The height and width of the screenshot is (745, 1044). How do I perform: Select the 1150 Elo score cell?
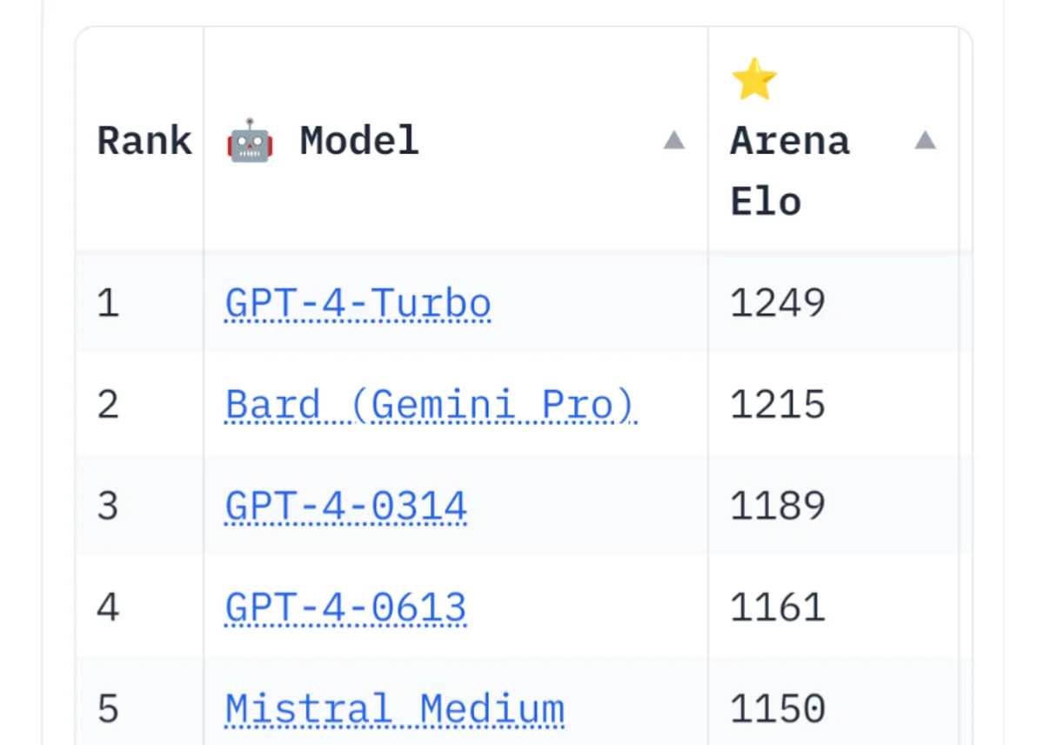click(x=777, y=708)
